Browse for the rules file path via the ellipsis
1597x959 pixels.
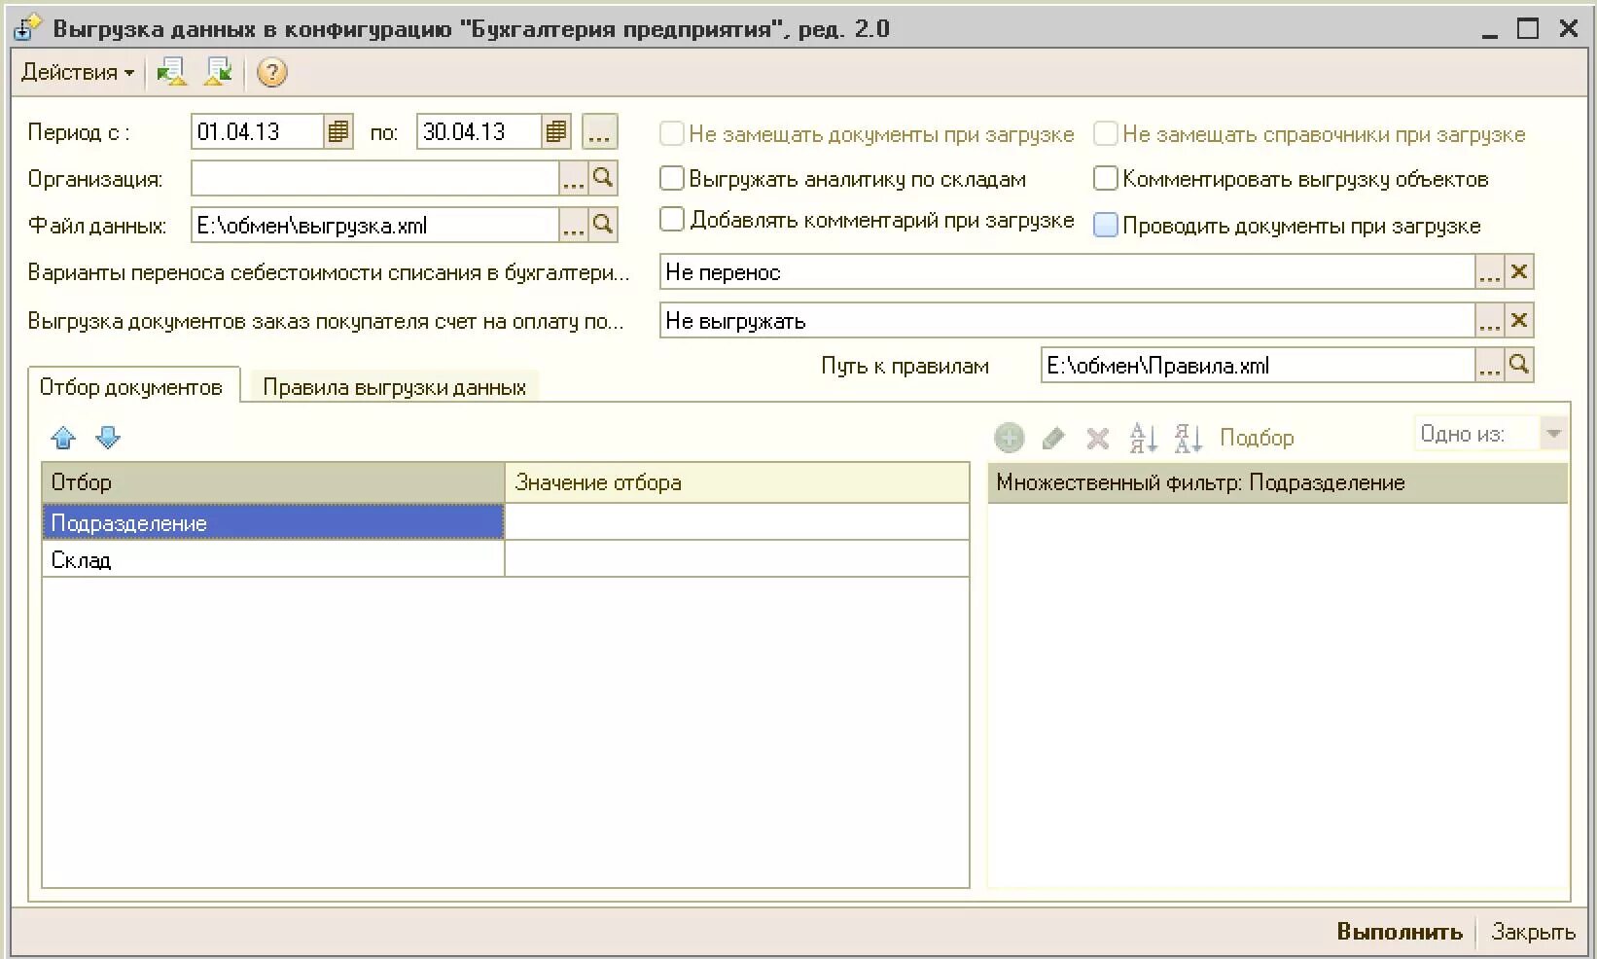(1489, 366)
